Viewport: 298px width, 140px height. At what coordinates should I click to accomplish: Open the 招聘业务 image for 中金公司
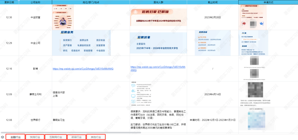pyautogui.click(x=81, y=43)
